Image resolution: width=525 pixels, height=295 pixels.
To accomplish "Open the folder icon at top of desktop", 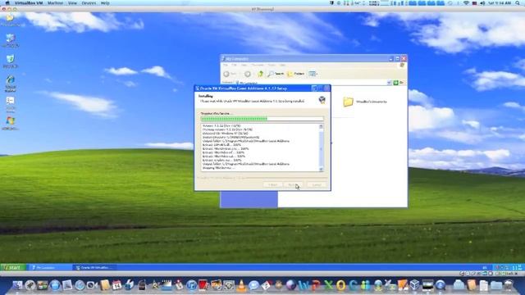I will [10, 17].
